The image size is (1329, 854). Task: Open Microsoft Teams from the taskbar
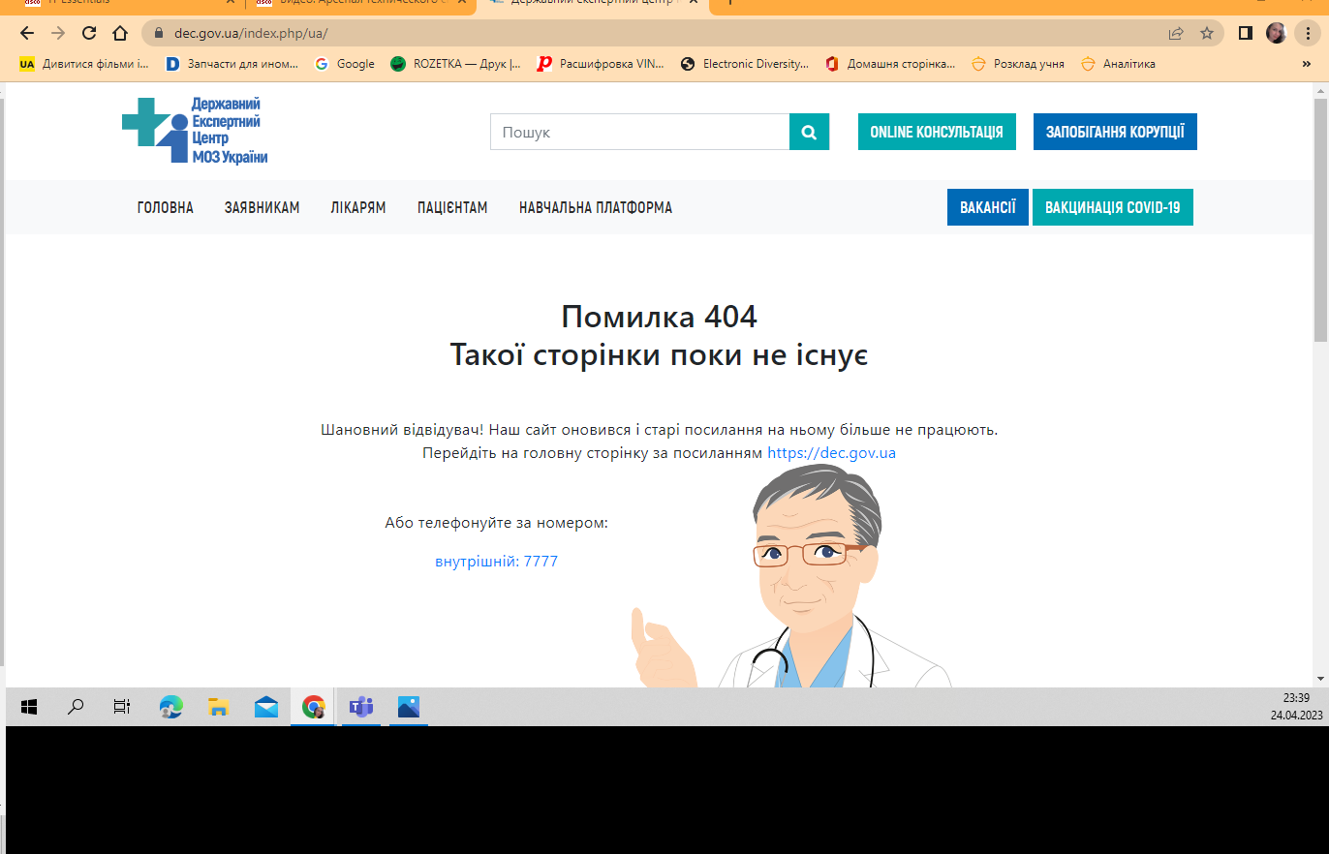point(361,708)
